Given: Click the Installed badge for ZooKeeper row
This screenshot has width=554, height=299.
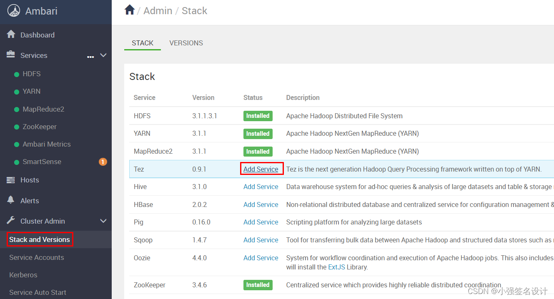Looking at the screenshot, I should click(258, 285).
